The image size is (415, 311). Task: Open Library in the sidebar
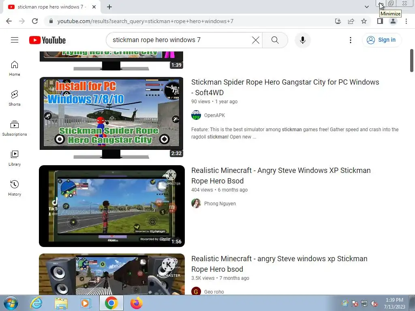point(15,158)
